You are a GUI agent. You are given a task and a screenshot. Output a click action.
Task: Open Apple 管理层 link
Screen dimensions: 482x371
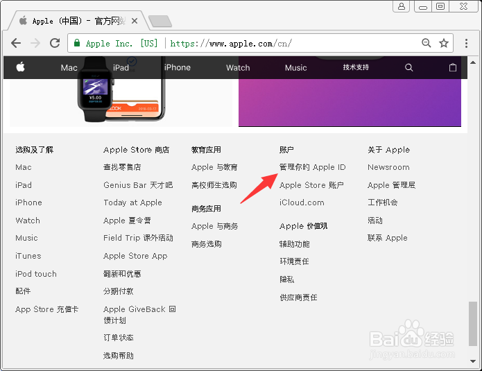tap(391, 185)
